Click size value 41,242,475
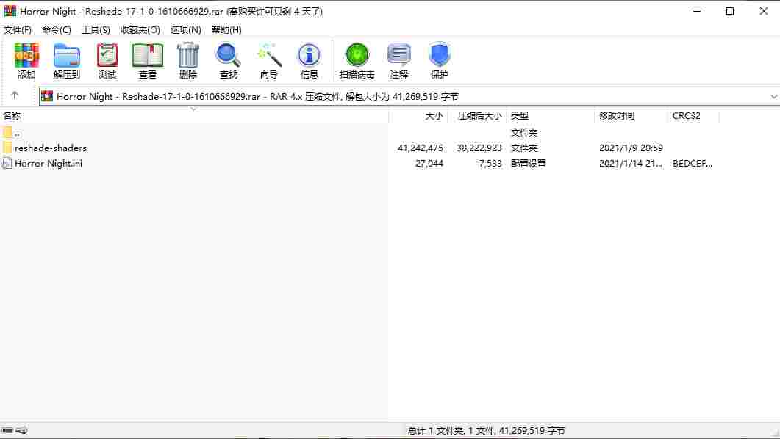This screenshot has width=780, height=439. pos(421,148)
